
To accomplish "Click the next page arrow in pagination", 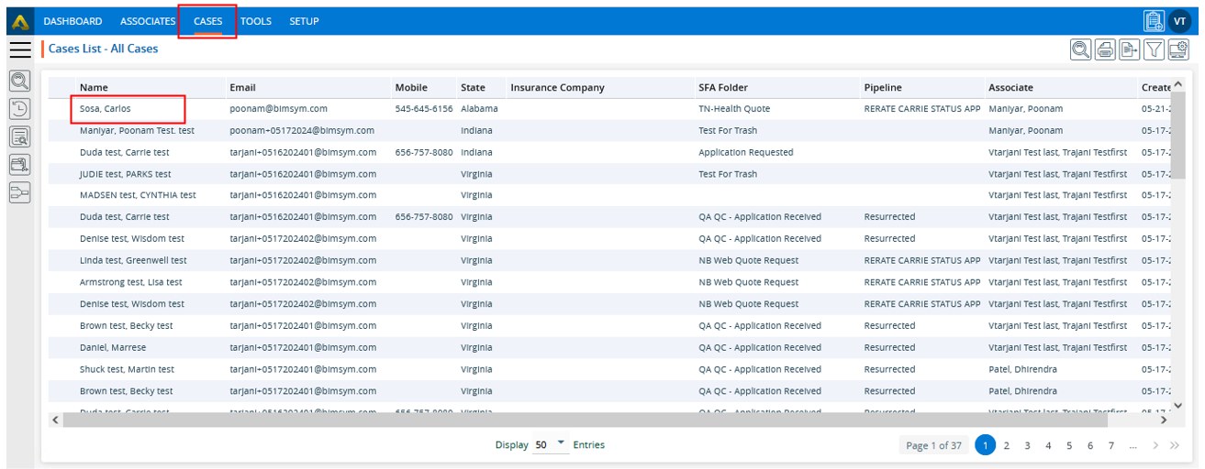I will click(1155, 446).
